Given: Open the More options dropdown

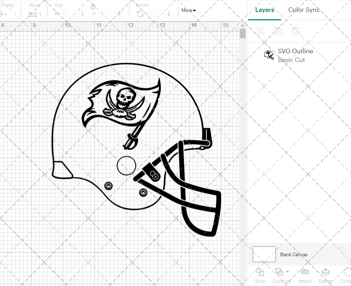Looking at the screenshot, I should pyautogui.click(x=188, y=11).
